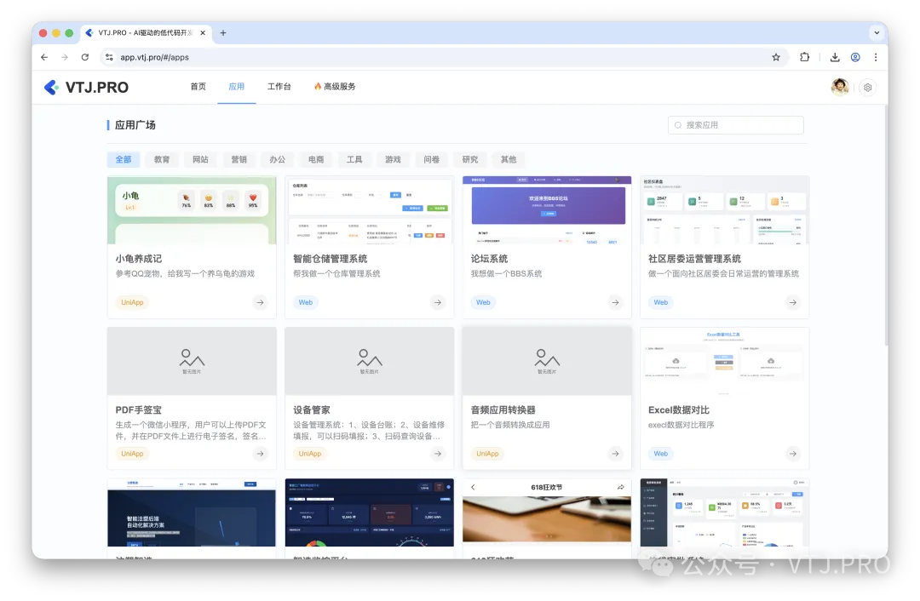Switch to the 首页 navigation tab
920x601 pixels.
(198, 86)
